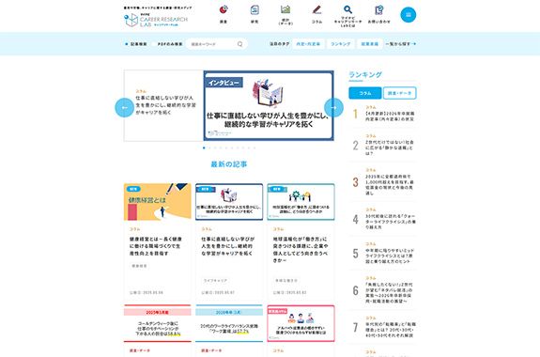Open the 2025年5月版 ゴールデンウィーク survey thumbnail

click(x=158, y=323)
